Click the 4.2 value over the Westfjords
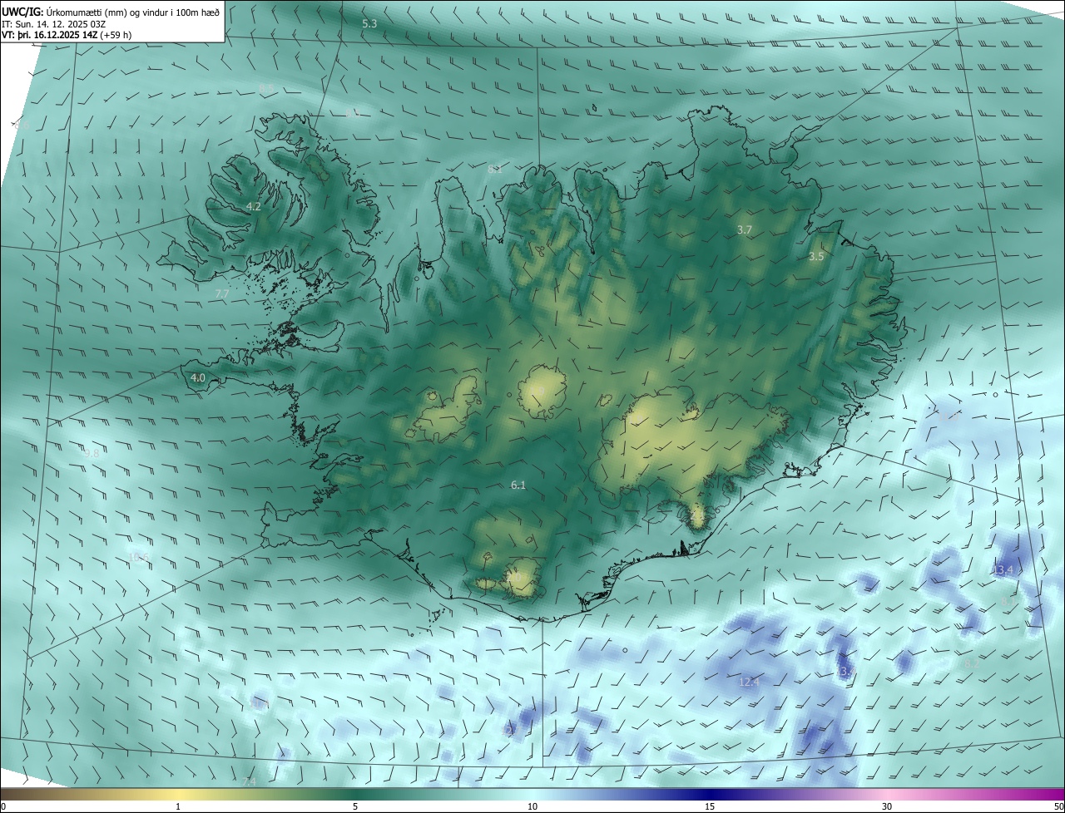The height and width of the screenshot is (813, 1065). point(254,206)
